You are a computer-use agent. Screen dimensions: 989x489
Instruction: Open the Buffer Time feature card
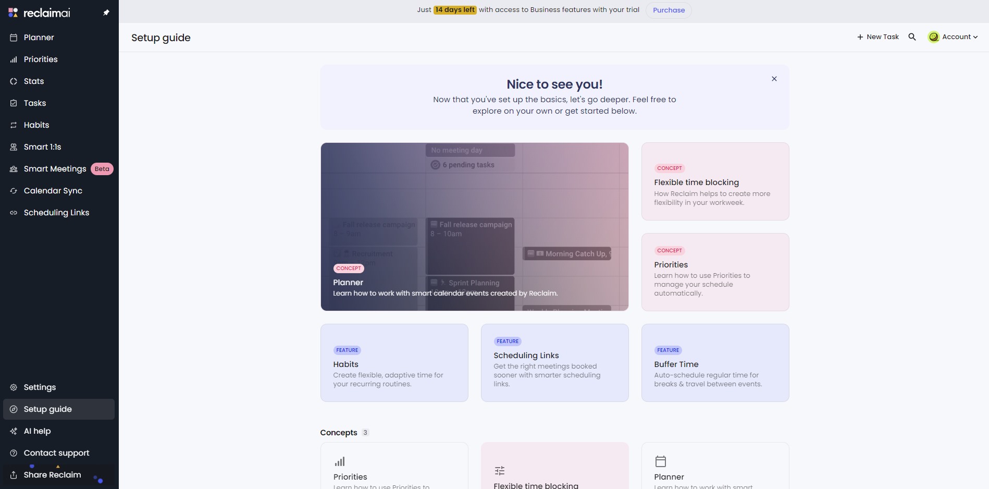[715, 363]
